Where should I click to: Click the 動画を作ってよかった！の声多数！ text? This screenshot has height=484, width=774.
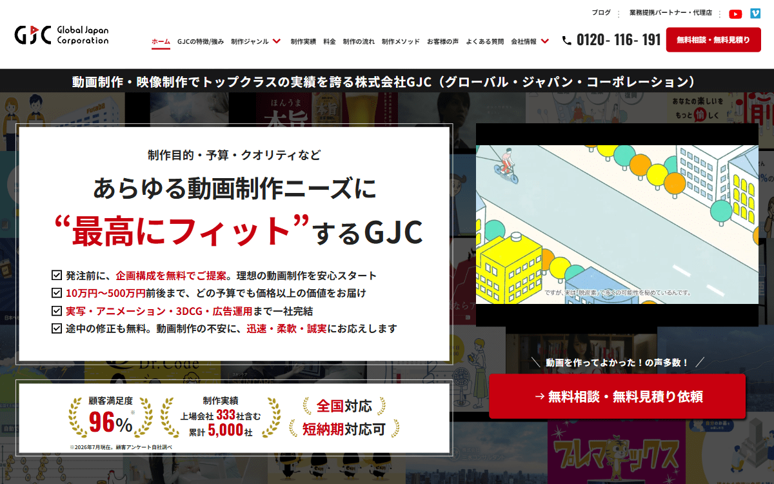[617, 363]
